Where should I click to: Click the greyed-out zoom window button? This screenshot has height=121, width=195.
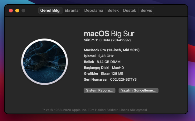(23, 11)
